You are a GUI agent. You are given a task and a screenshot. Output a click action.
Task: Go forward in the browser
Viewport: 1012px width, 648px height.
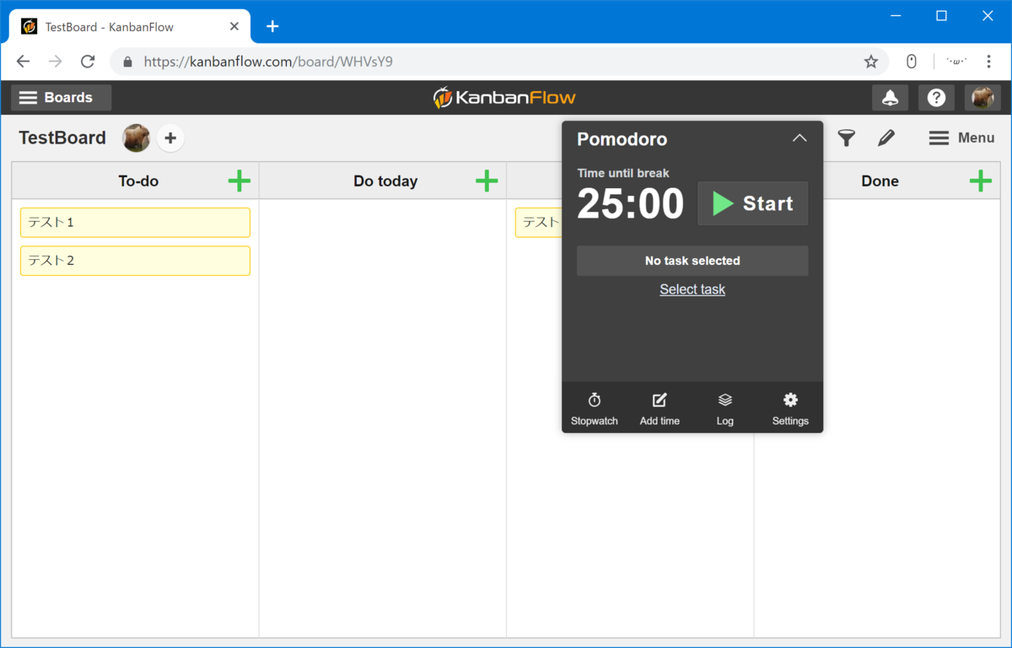coord(55,62)
